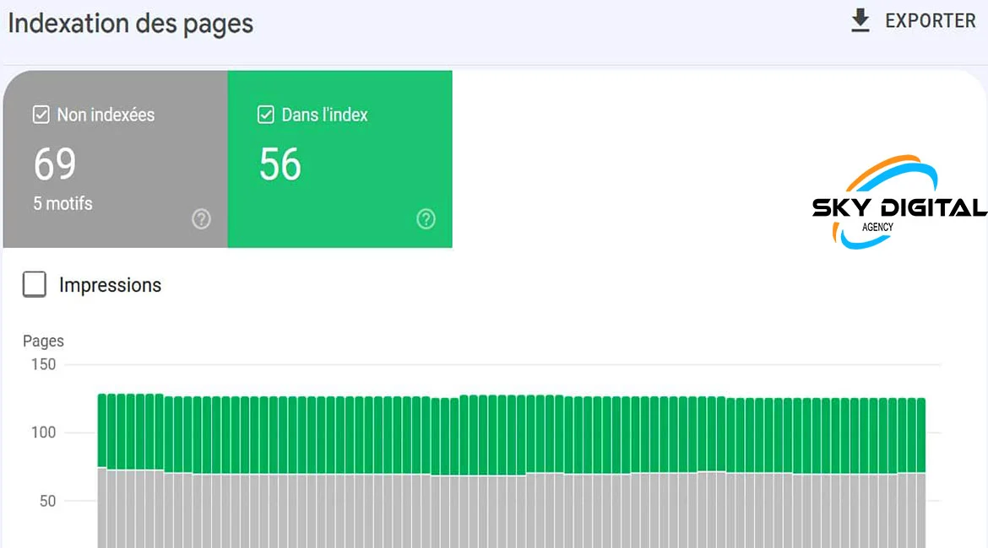Click the Pages axis label
This screenshot has width=988, height=548.
[x=43, y=341]
